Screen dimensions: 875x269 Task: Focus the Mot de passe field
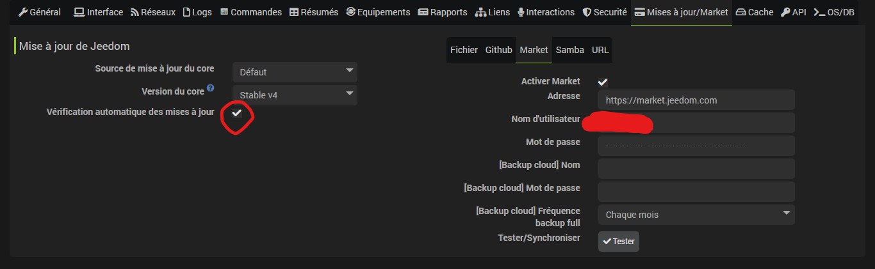[696, 146]
